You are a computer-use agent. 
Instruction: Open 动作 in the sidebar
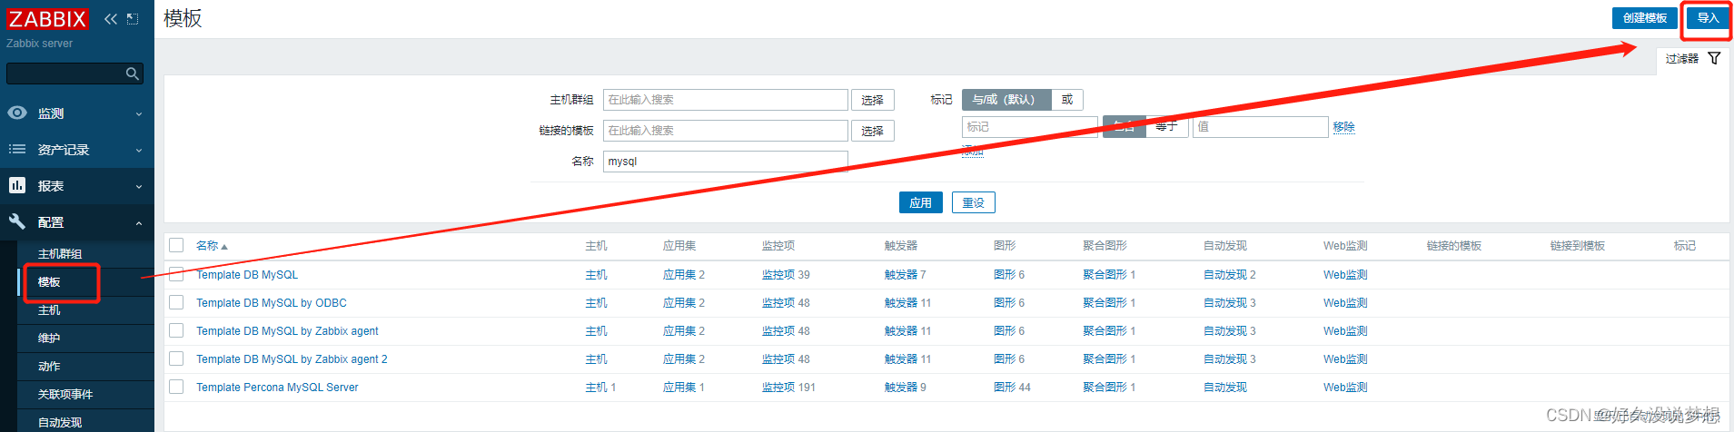49,367
